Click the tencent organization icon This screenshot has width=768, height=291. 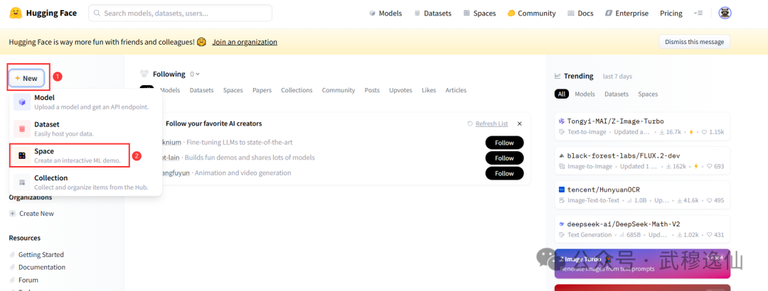[562, 190]
